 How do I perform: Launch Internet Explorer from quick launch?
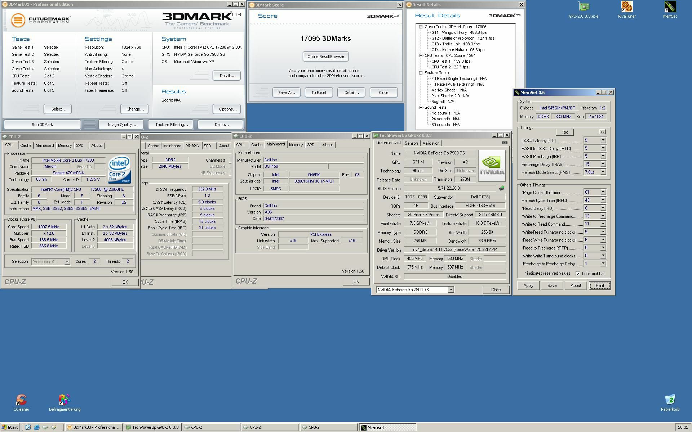[x=36, y=427]
